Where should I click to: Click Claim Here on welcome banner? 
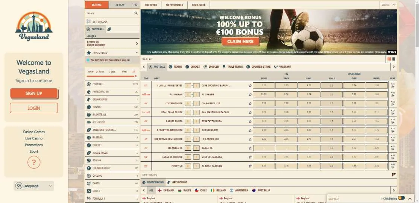pyautogui.click(x=240, y=41)
